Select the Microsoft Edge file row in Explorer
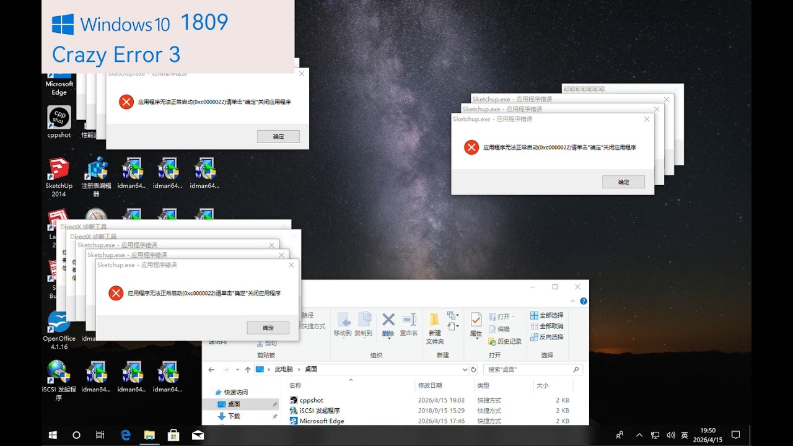793x446 pixels. (429, 421)
